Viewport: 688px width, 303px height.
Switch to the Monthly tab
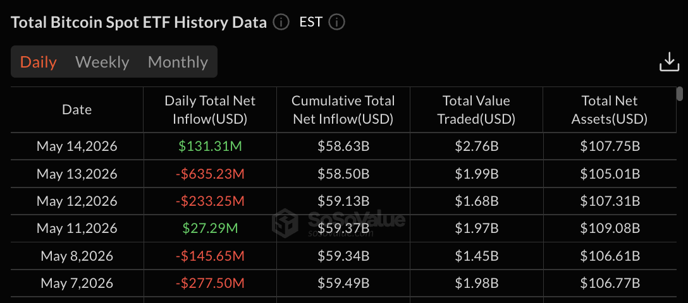178,62
